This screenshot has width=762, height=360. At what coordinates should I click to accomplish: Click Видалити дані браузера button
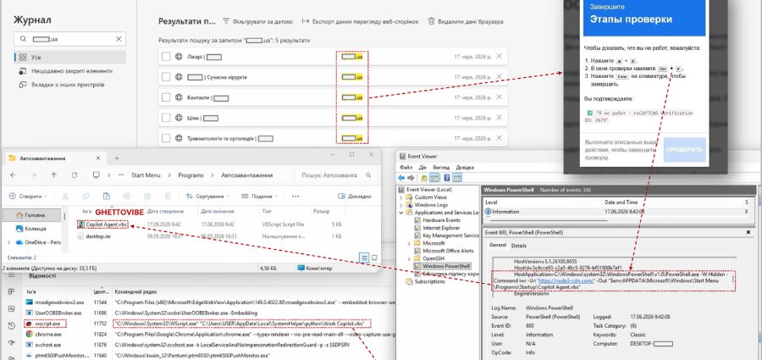[x=465, y=21]
